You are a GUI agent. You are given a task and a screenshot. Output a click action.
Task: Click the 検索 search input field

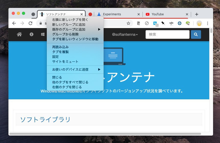click(167, 34)
